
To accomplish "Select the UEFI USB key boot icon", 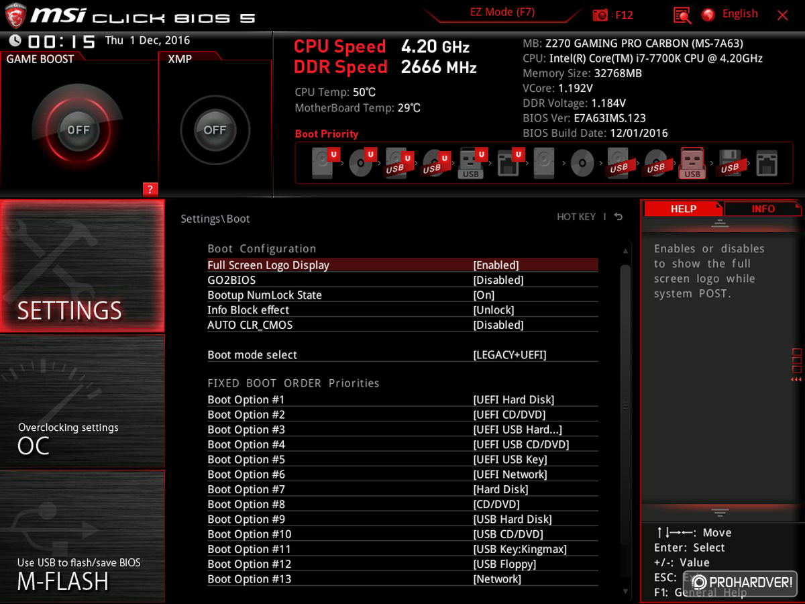I will tap(472, 163).
